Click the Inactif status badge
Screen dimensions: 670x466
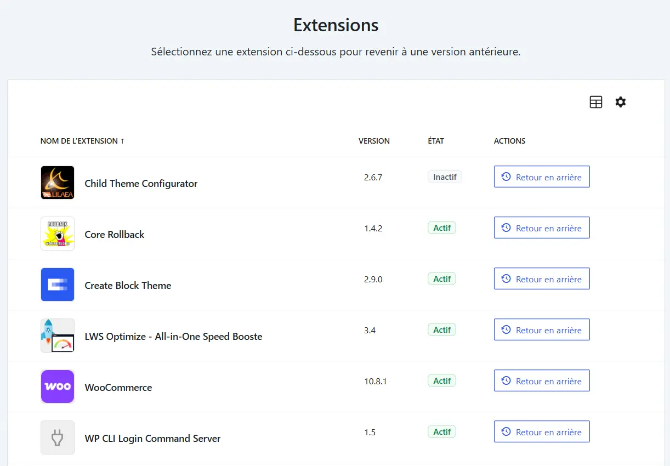tap(445, 177)
